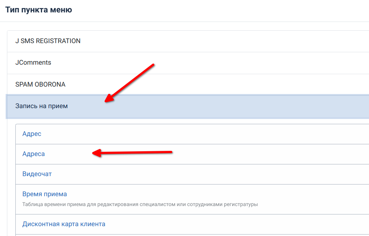
Task: Toggle the JComments accordion row
Action: click(183, 62)
